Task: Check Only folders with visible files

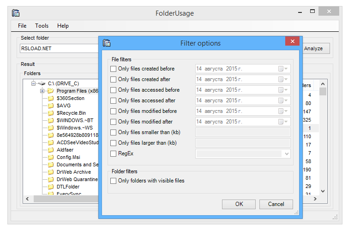Action: [x=114, y=181]
